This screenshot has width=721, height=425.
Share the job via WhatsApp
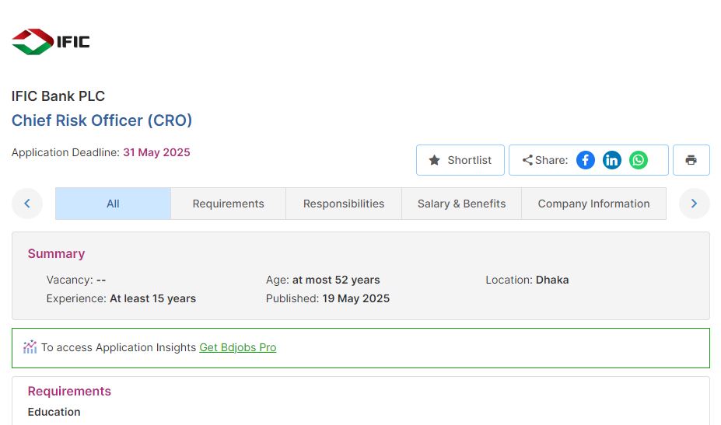coord(639,160)
